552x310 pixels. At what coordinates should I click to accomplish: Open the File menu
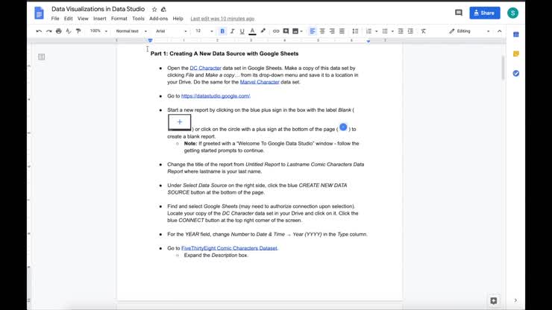tap(55, 19)
